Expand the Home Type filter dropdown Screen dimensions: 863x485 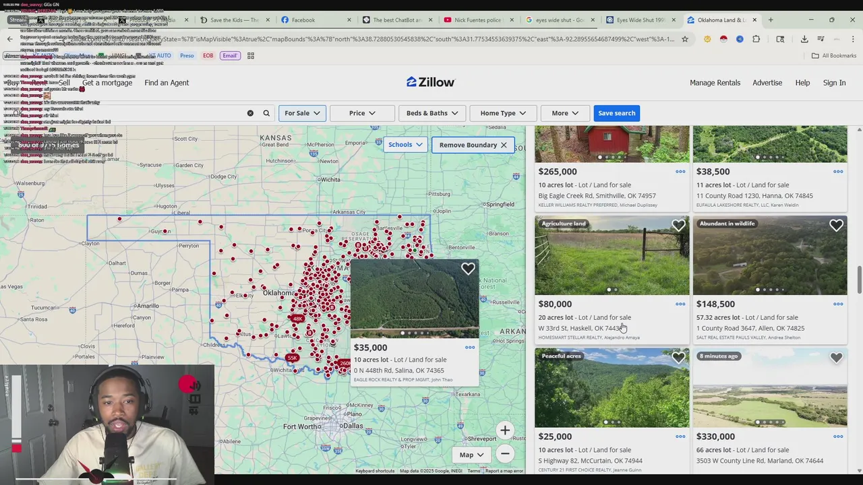point(503,113)
